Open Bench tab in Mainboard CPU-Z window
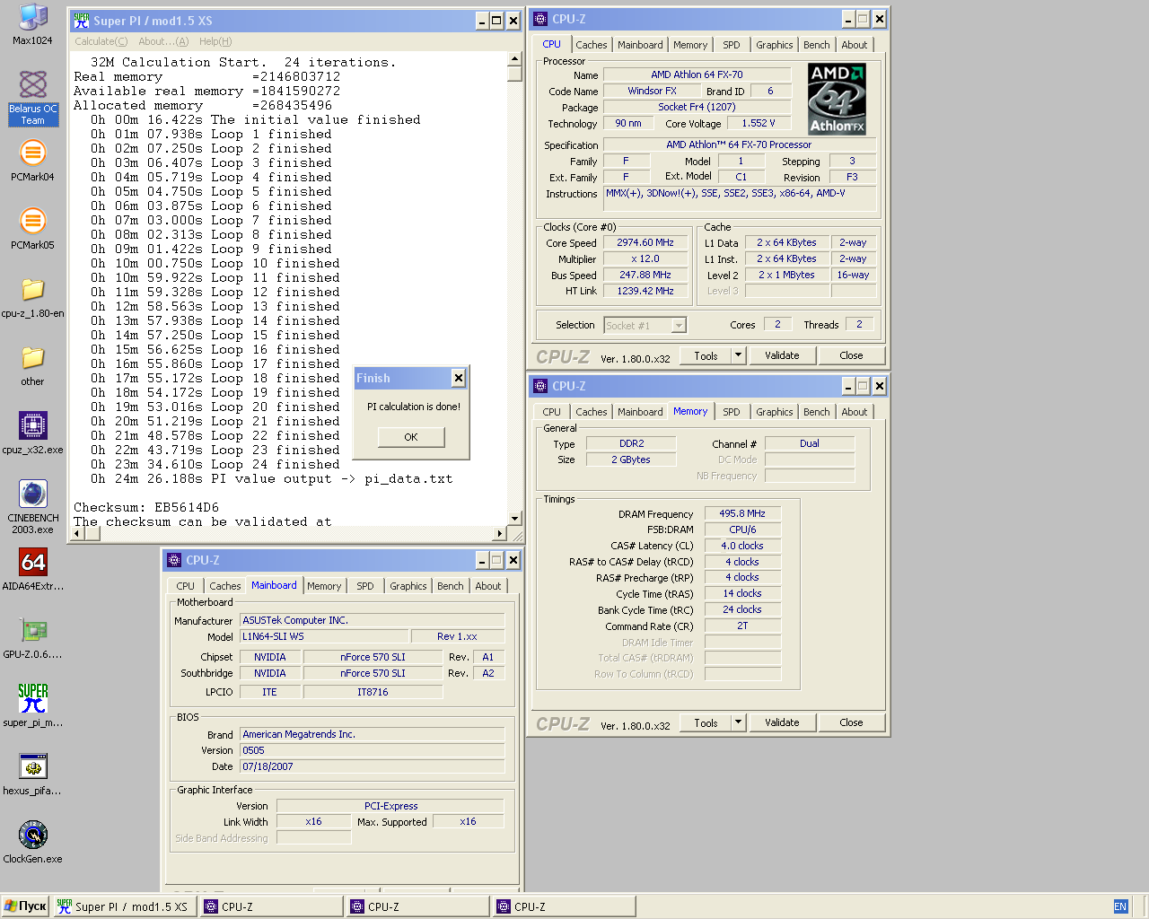 click(x=451, y=586)
